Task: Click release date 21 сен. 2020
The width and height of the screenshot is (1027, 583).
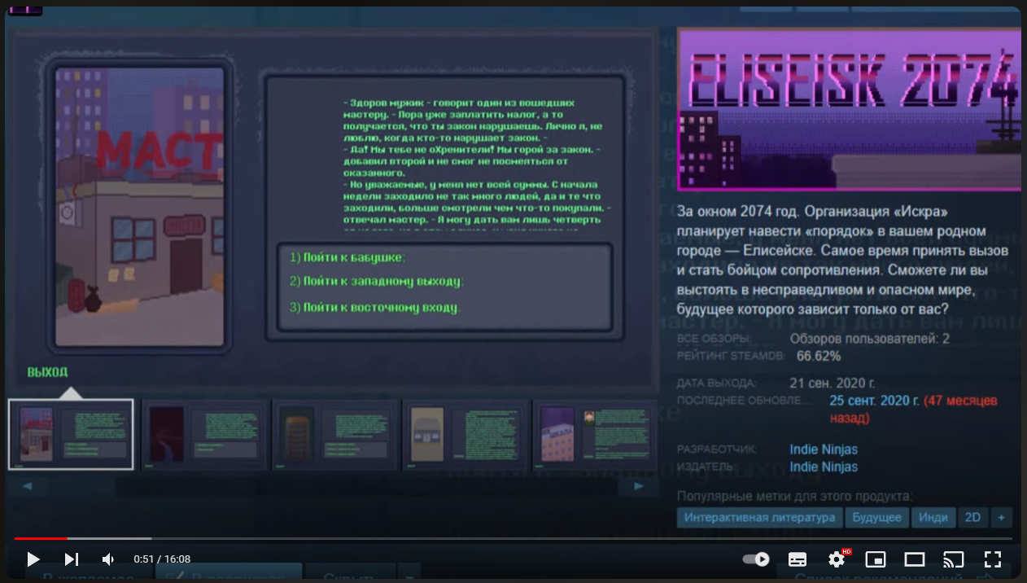Action: click(x=832, y=383)
